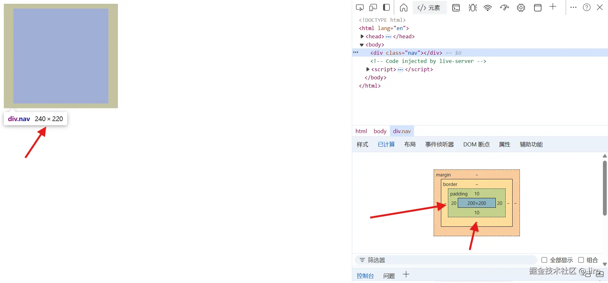The height and width of the screenshot is (283, 608).
Task: Expand the script element node
Action: pyautogui.click(x=368, y=69)
